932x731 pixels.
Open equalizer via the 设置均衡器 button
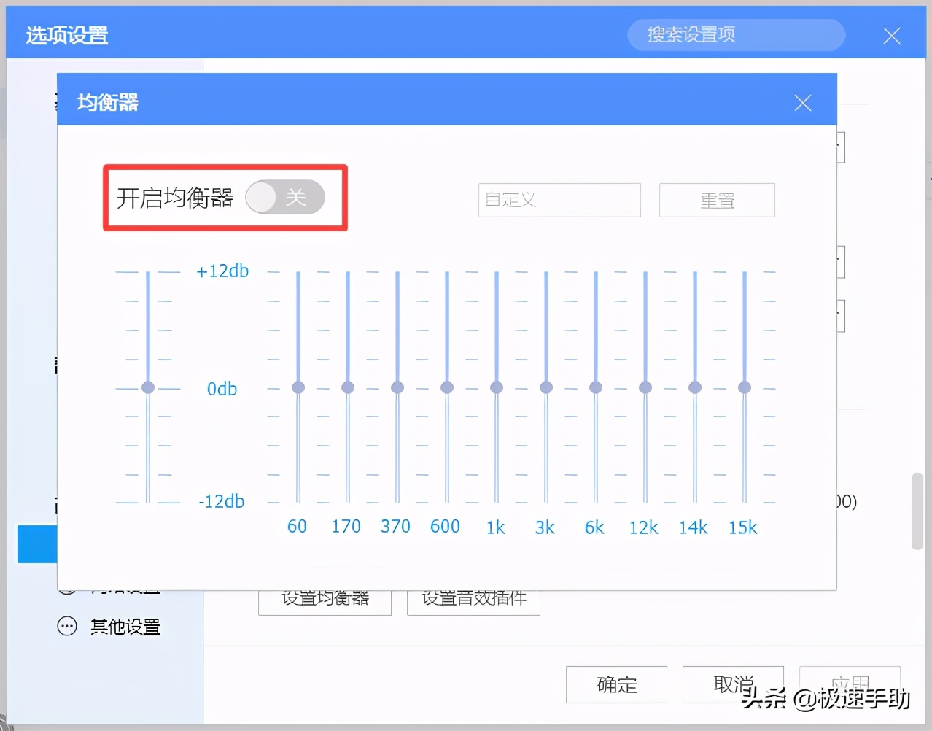click(x=325, y=598)
